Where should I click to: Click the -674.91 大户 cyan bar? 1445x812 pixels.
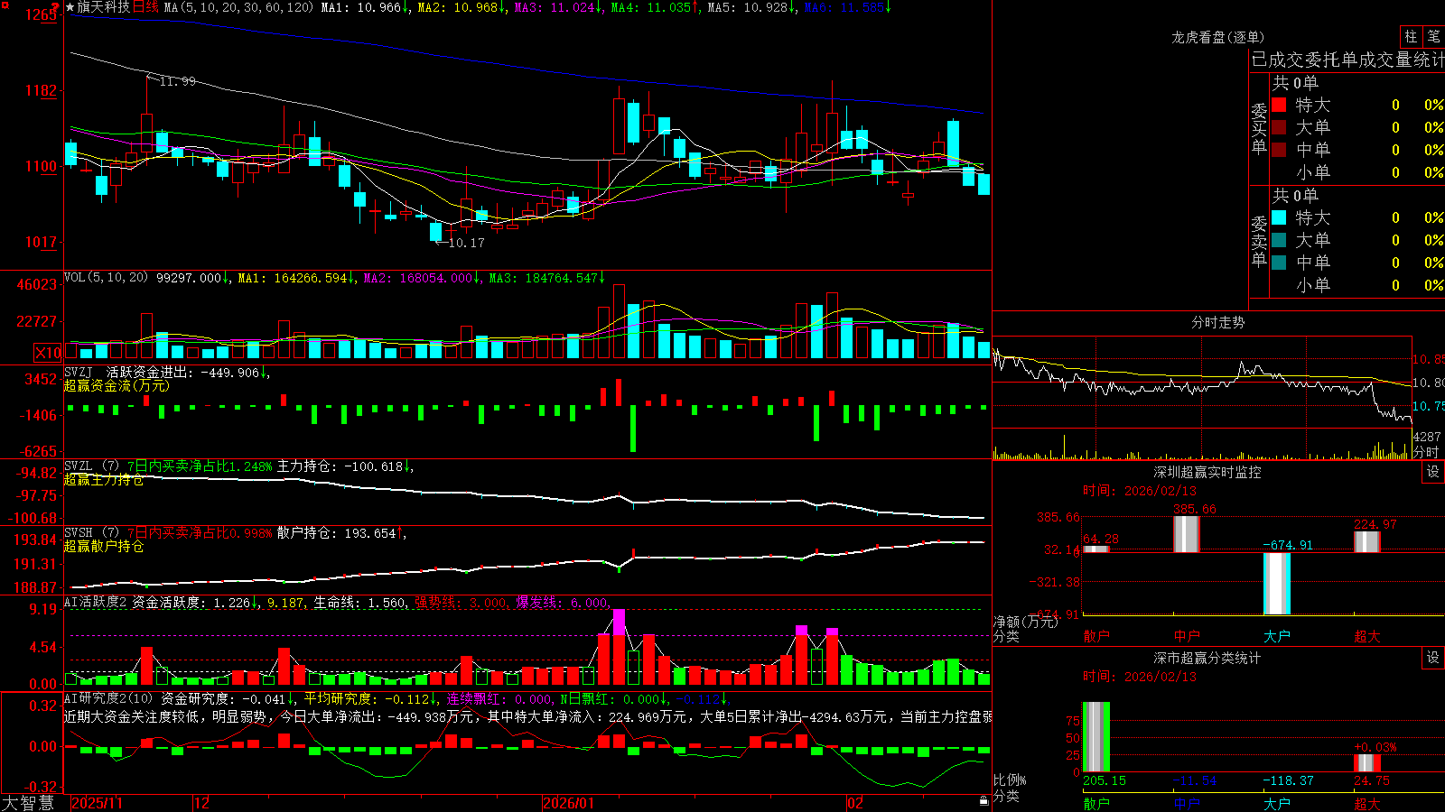[x=1277, y=583]
